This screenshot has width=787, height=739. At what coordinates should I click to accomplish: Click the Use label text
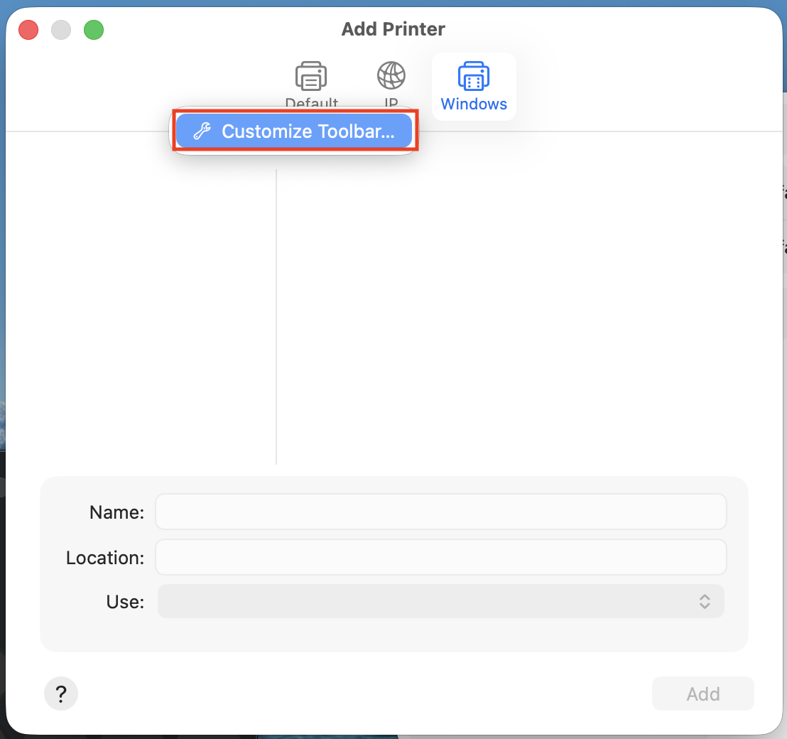(x=125, y=602)
